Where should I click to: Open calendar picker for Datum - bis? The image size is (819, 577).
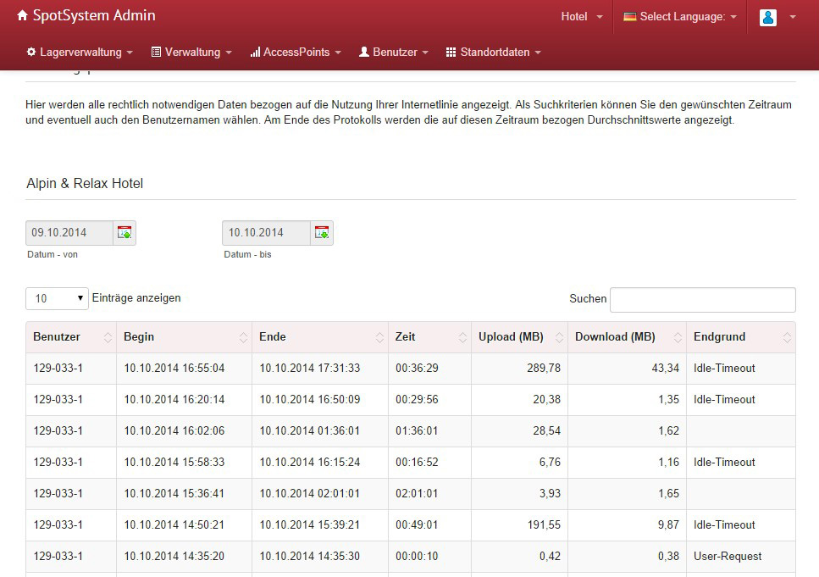click(322, 232)
